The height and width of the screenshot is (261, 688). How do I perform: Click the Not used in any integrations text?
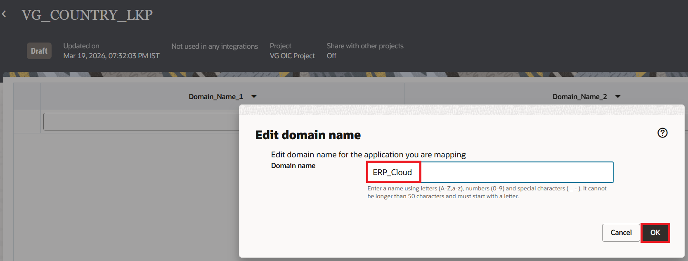pyautogui.click(x=215, y=46)
